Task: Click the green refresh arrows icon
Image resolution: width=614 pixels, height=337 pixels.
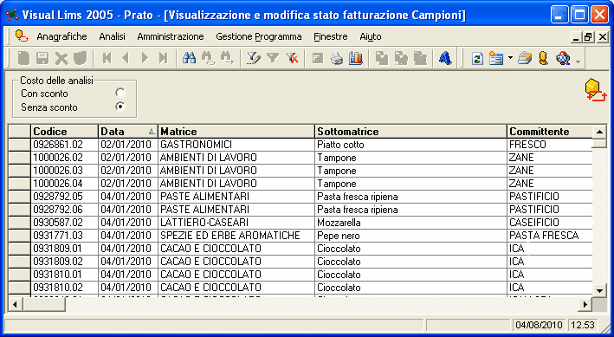Action: (x=477, y=59)
